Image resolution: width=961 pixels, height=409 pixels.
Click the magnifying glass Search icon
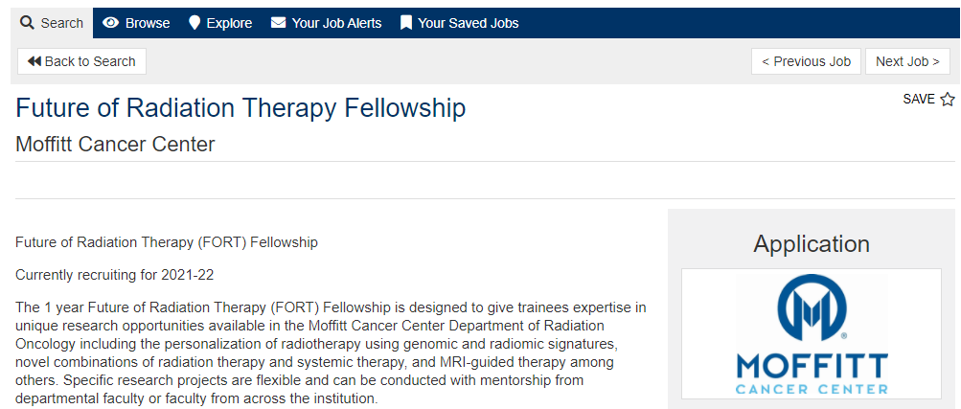click(x=28, y=23)
